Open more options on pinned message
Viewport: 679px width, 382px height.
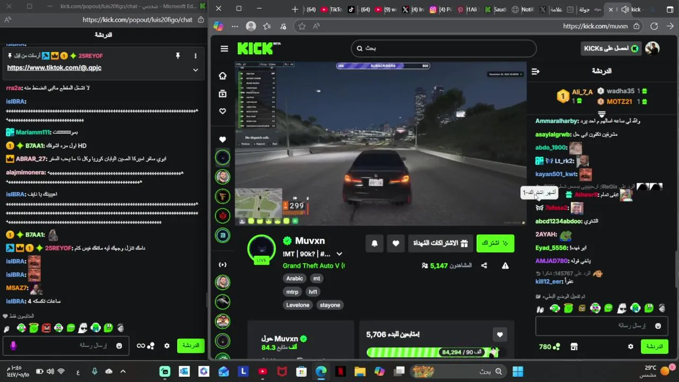195,56
